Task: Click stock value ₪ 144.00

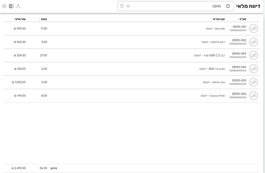Action: click(20, 95)
